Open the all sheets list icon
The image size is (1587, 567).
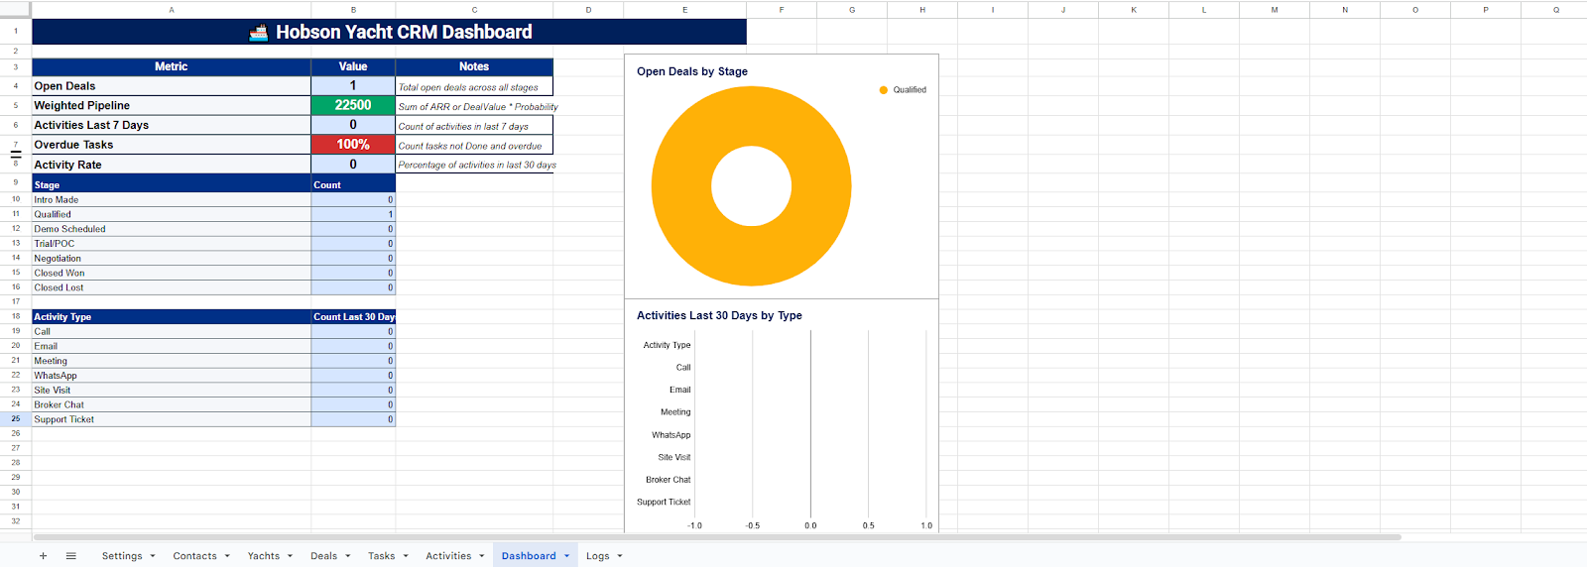point(71,556)
